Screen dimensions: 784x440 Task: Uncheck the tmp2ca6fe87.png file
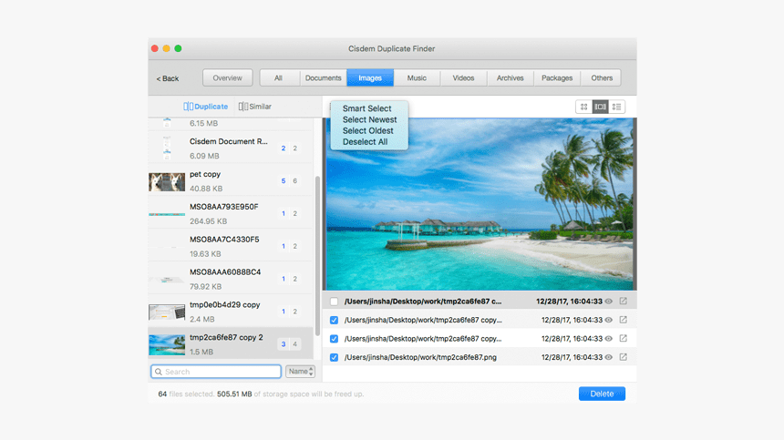pyautogui.click(x=334, y=358)
